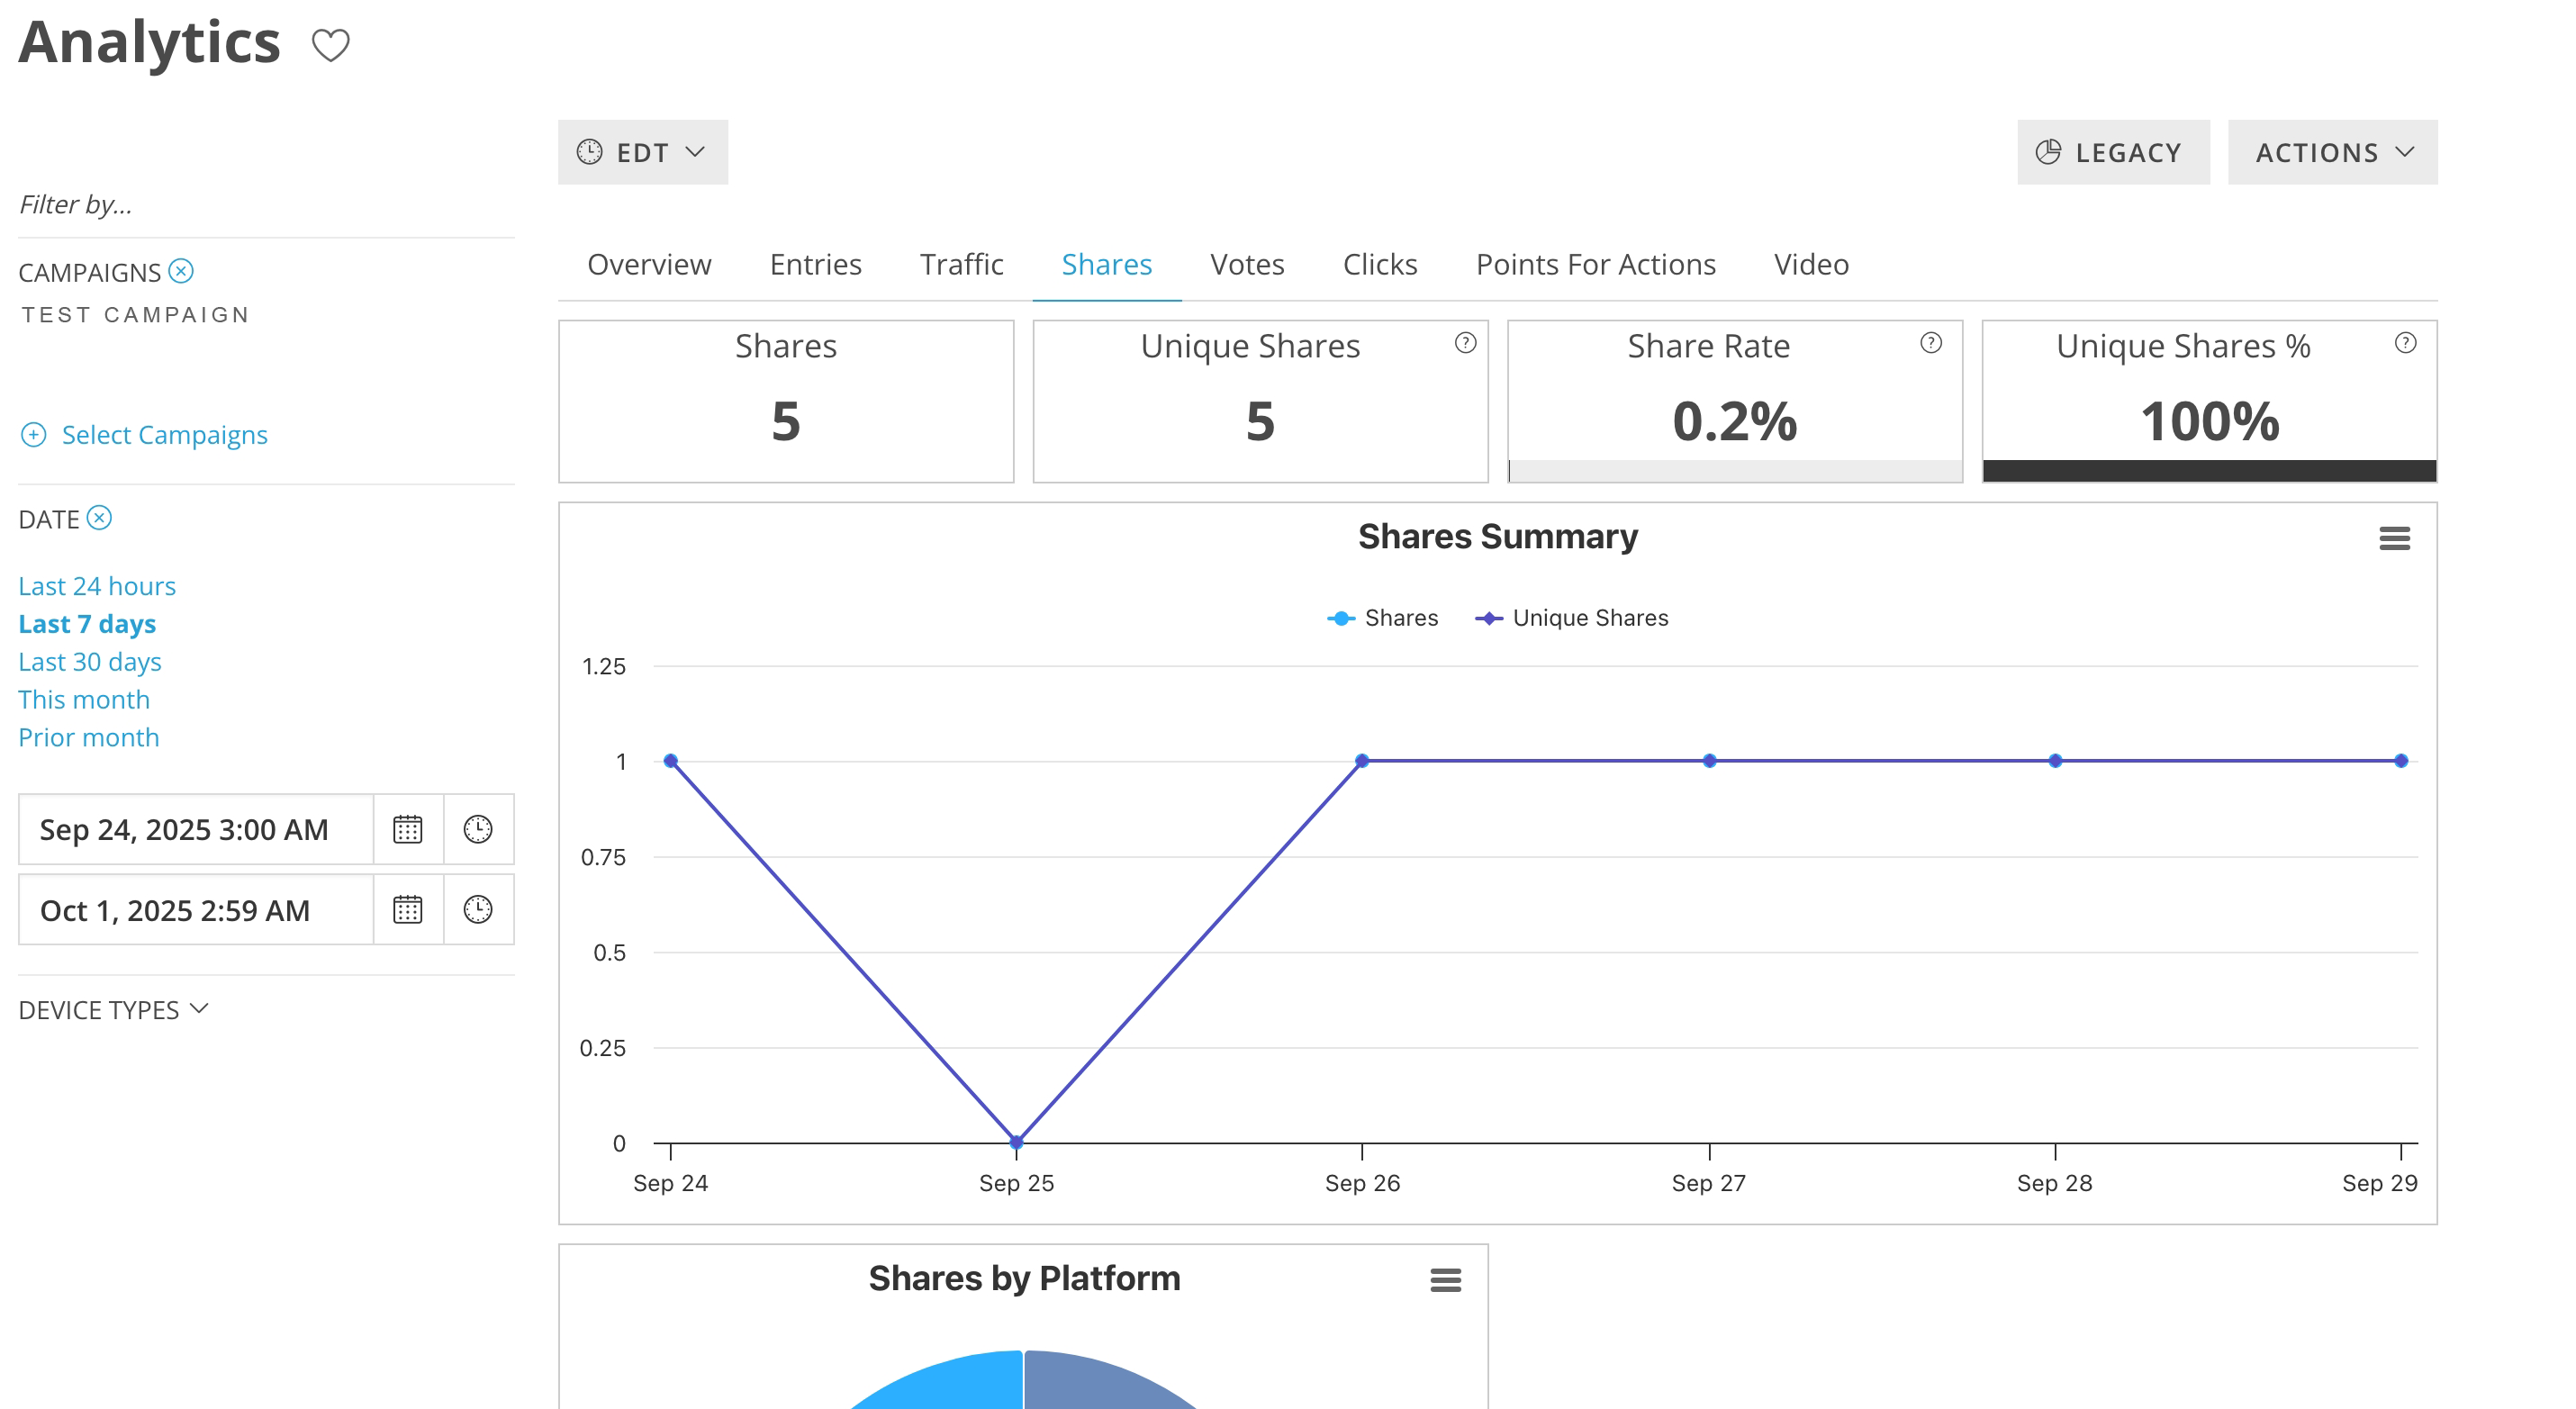Favorite the Analytics page via the heart icon
The height and width of the screenshot is (1409, 2576).
pyautogui.click(x=330, y=44)
